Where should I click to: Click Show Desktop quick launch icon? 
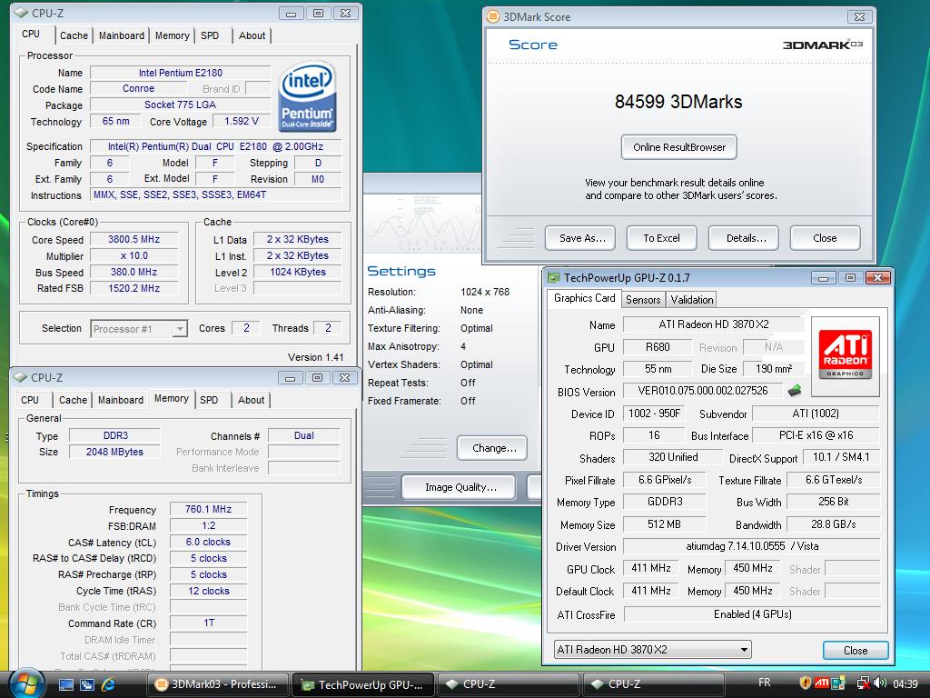(65, 685)
